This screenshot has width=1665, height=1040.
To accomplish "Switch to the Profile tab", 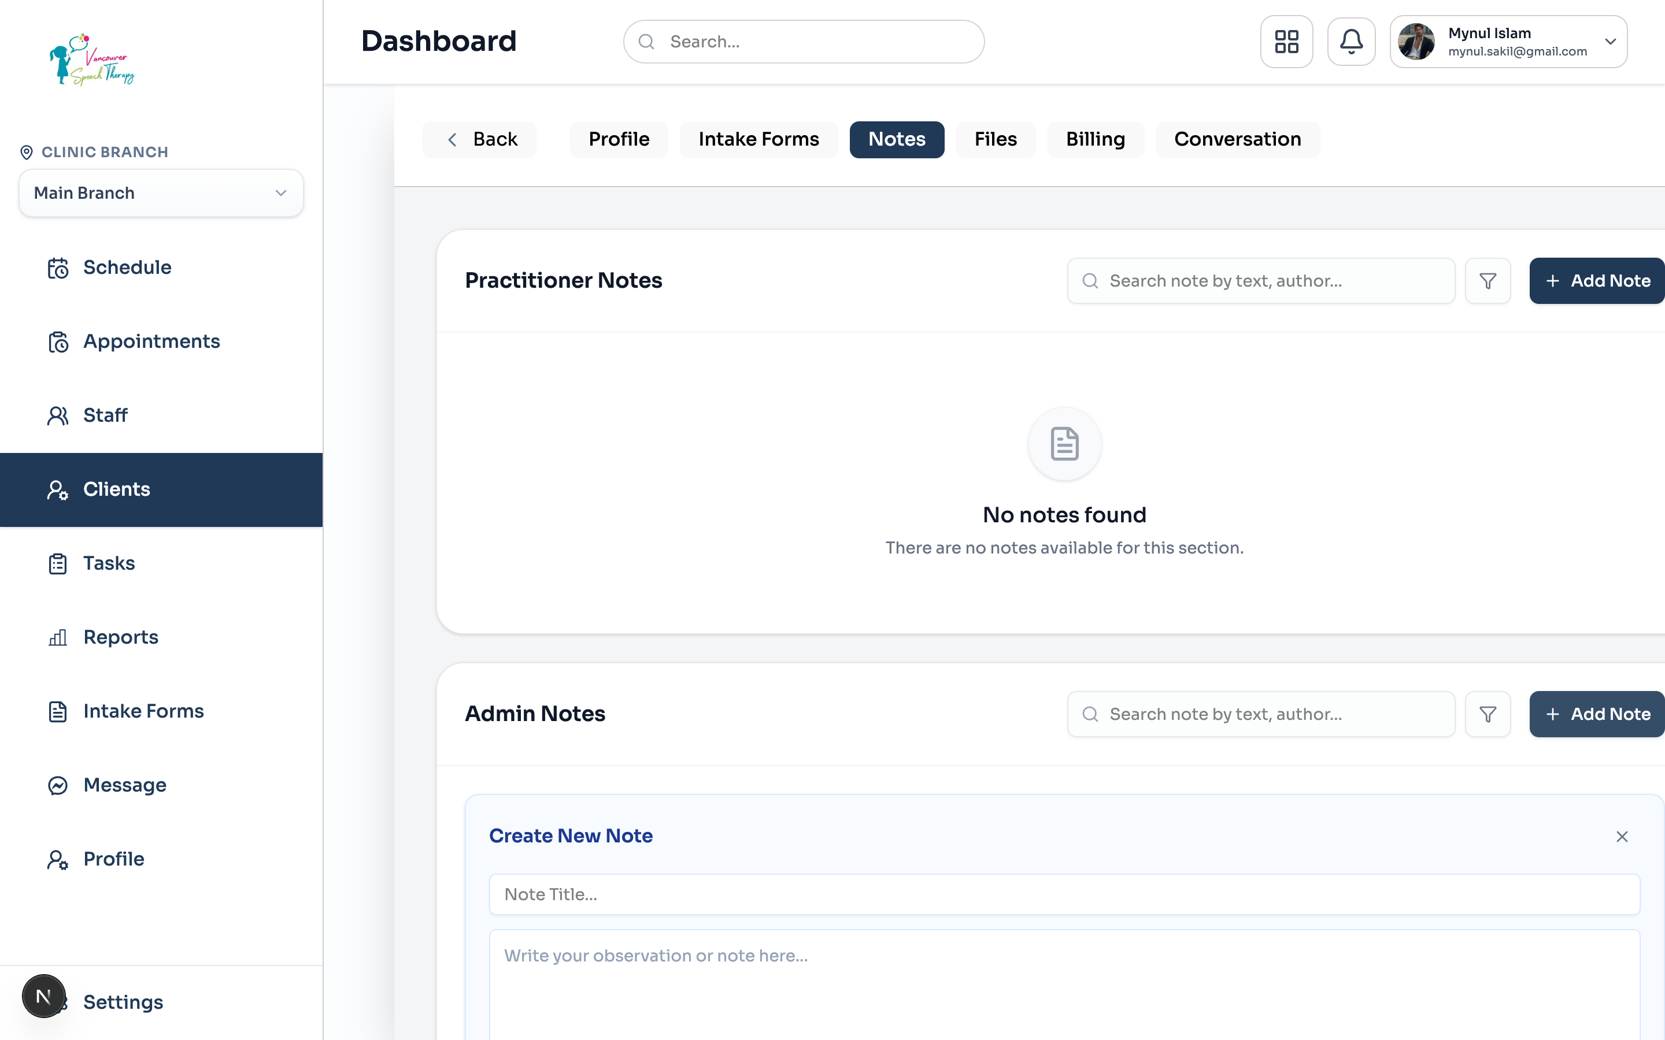I will click(619, 140).
